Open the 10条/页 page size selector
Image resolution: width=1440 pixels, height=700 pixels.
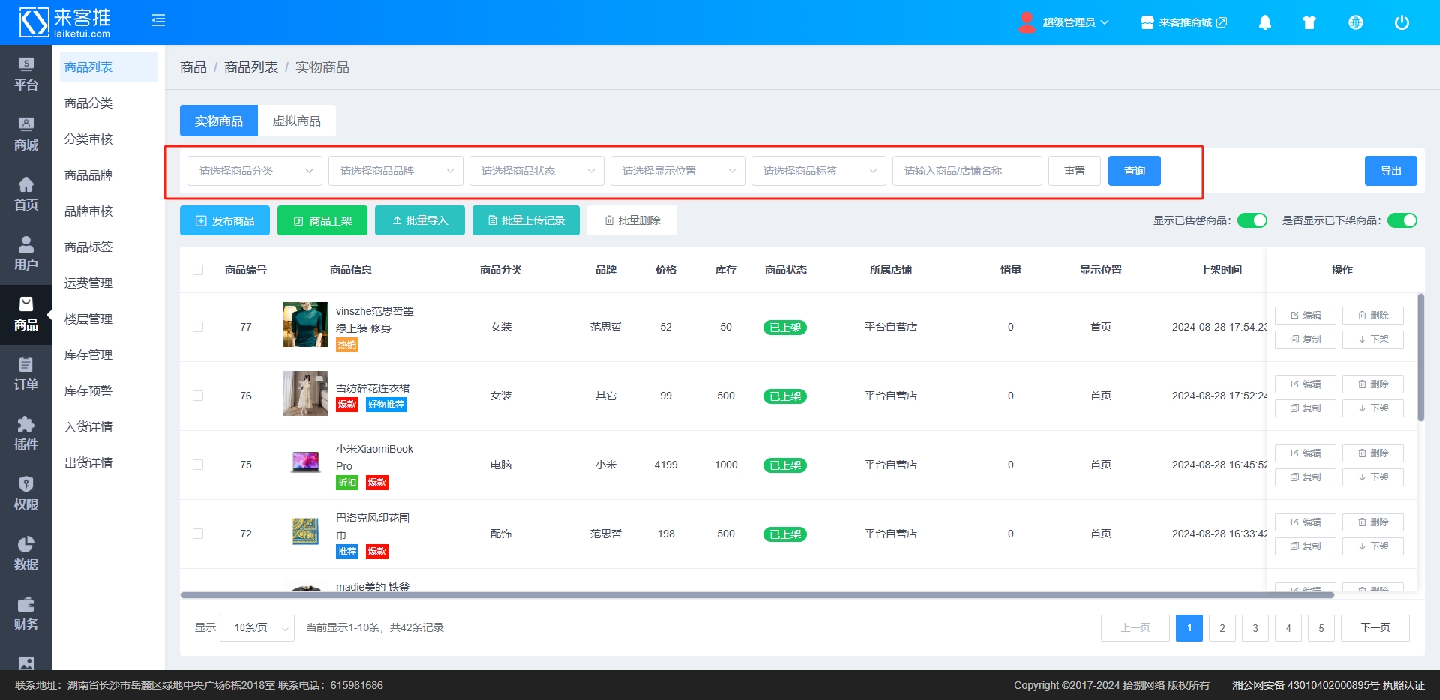pyautogui.click(x=257, y=627)
